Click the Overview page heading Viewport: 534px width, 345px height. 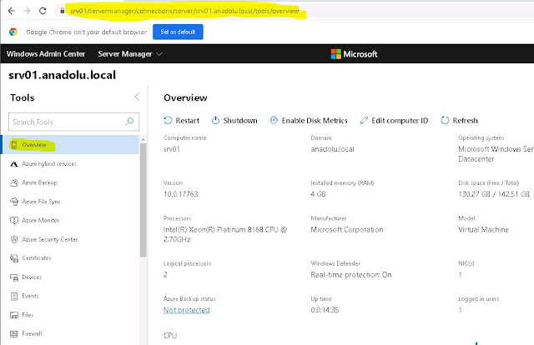185,97
